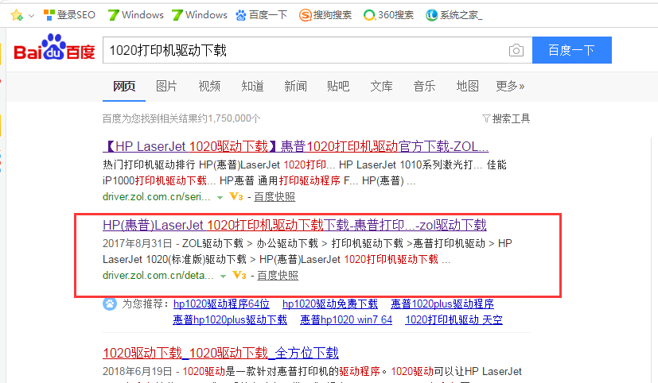The width and height of the screenshot is (658, 383).
Task: Click suggested search hp1020驱动程序64位
Action: point(222,304)
